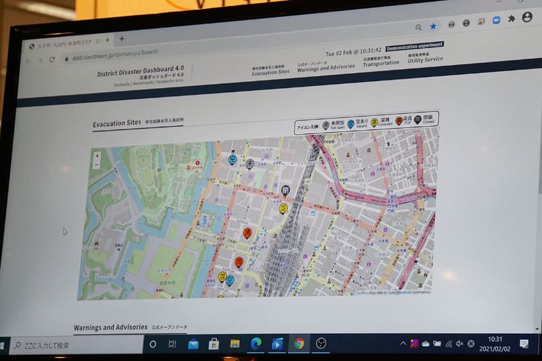The image size is (542, 361).
Task: Select blue Vacant marker beside gray Not-open marker
Action: (x=232, y=160)
